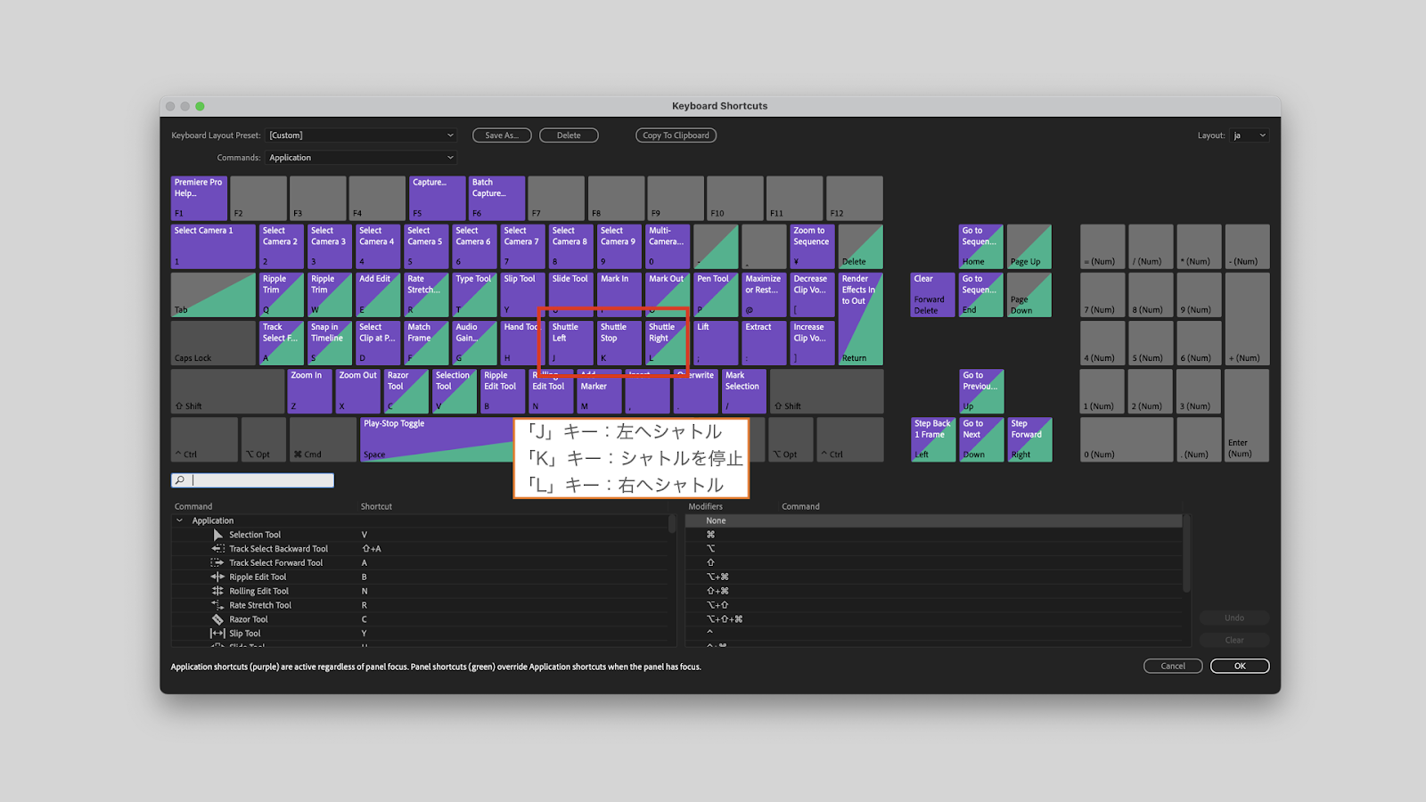Select the Audio Gain G key
The width and height of the screenshot is (1426, 802).
click(x=475, y=343)
